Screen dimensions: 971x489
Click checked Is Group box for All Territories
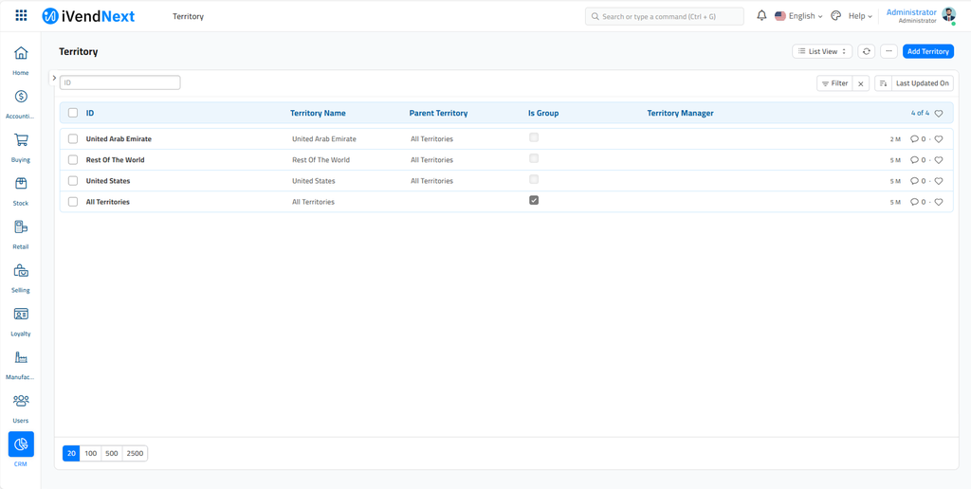click(534, 200)
